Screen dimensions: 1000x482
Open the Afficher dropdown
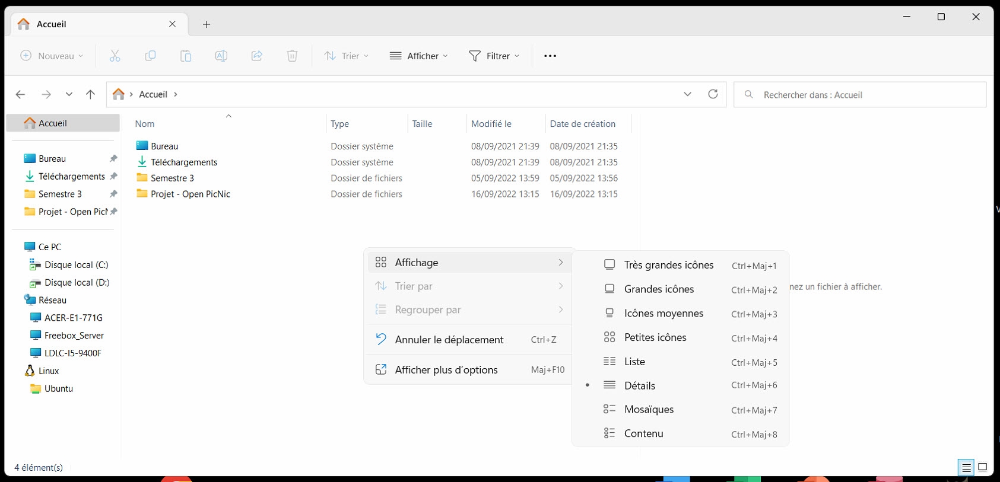[x=419, y=56]
